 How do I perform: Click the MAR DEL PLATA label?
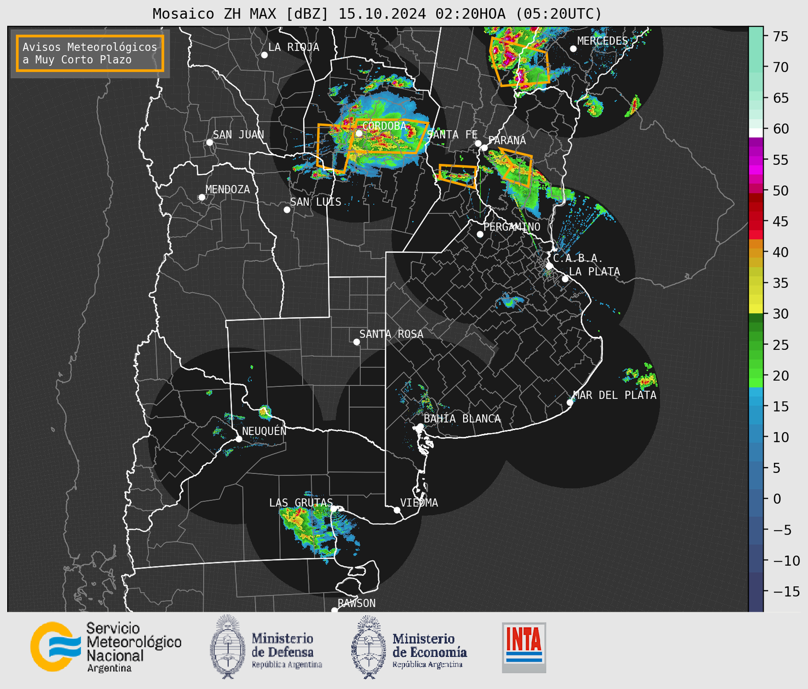[615, 395]
